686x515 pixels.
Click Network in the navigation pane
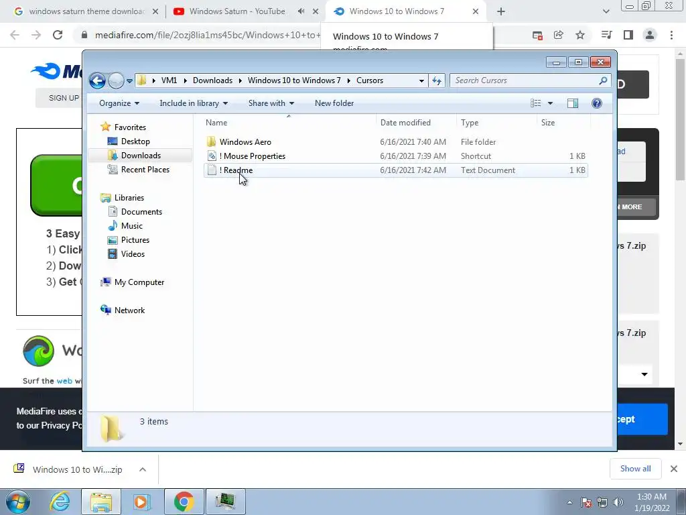point(129,310)
